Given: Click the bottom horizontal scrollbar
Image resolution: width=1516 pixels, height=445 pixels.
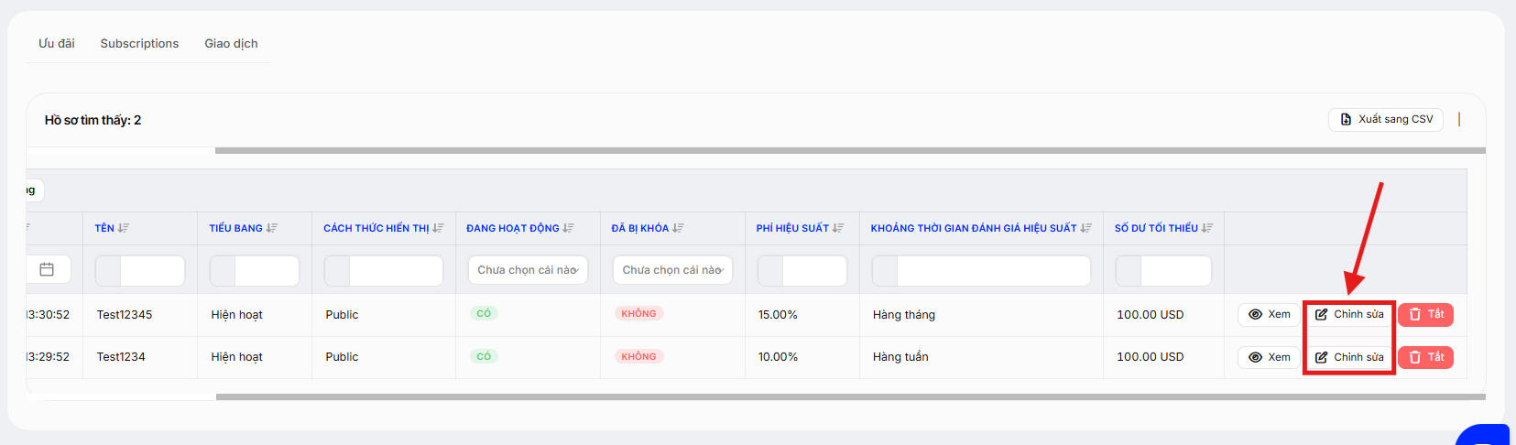Looking at the screenshot, I should 850,397.
